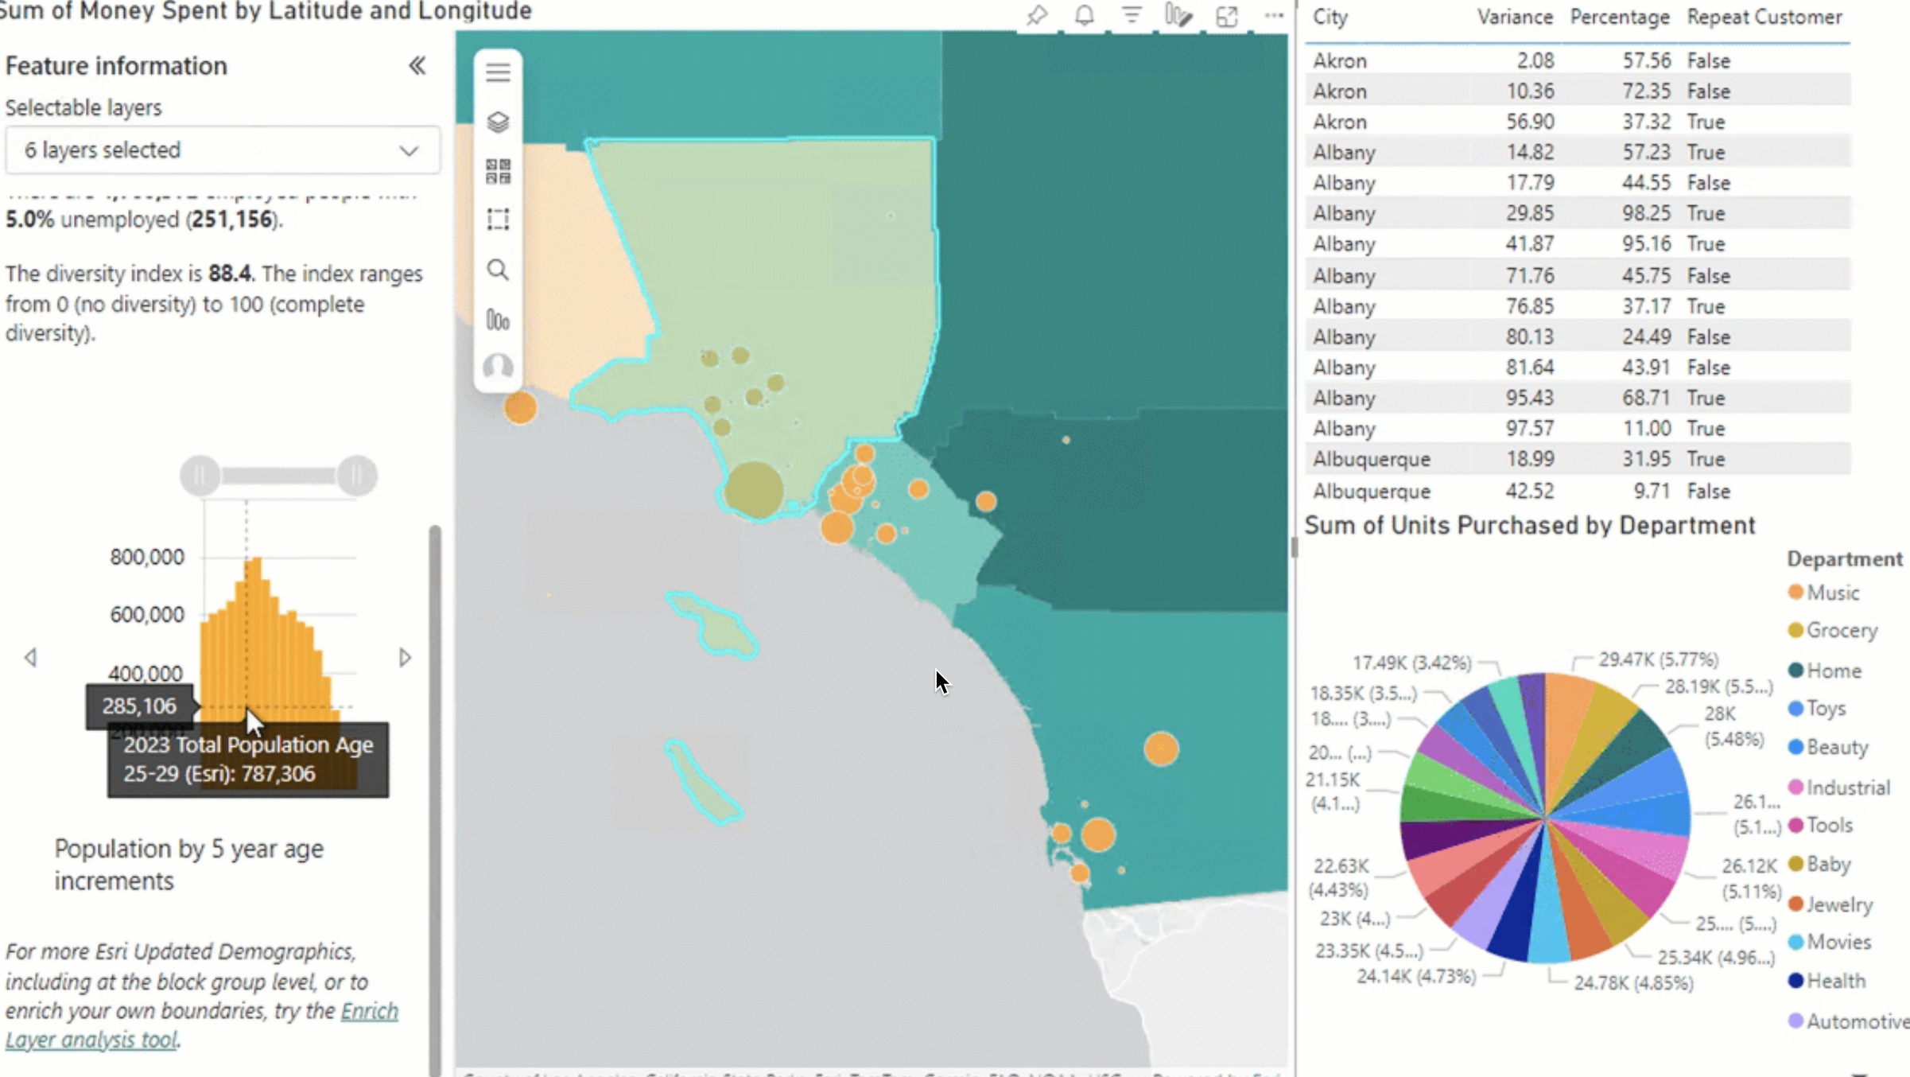Open the map search tool
The width and height of the screenshot is (1910, 1077).
point(498,270)
